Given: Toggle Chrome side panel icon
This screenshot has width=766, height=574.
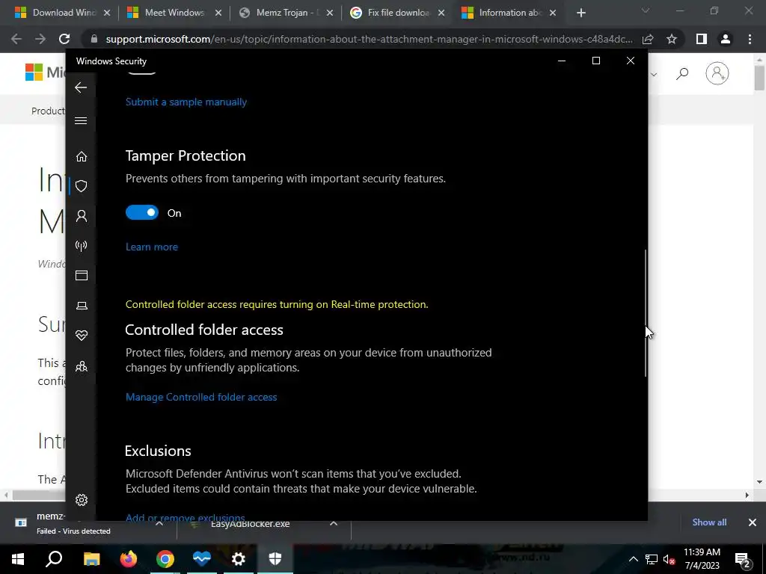Looking at the screenshot, I should coord(702,39).
